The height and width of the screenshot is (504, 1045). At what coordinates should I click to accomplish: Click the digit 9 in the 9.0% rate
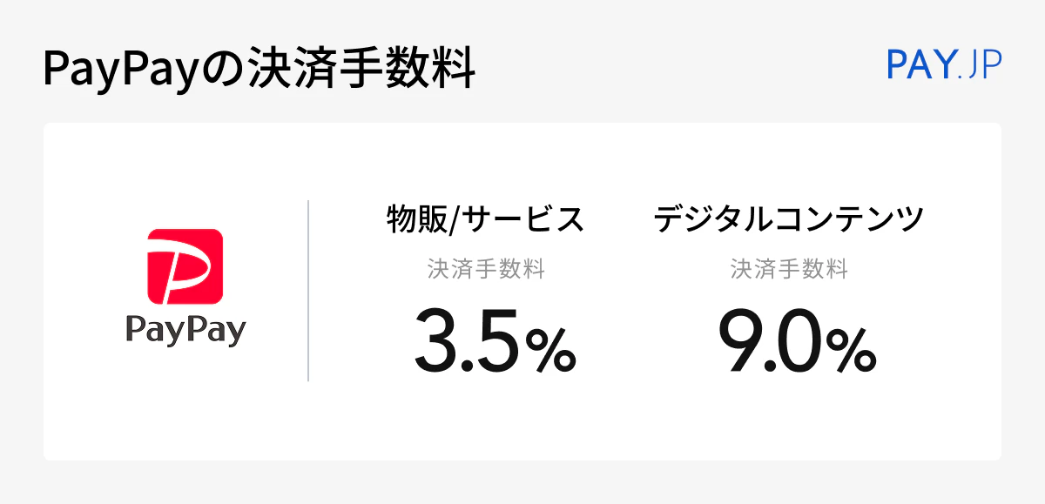click(739, 340)
